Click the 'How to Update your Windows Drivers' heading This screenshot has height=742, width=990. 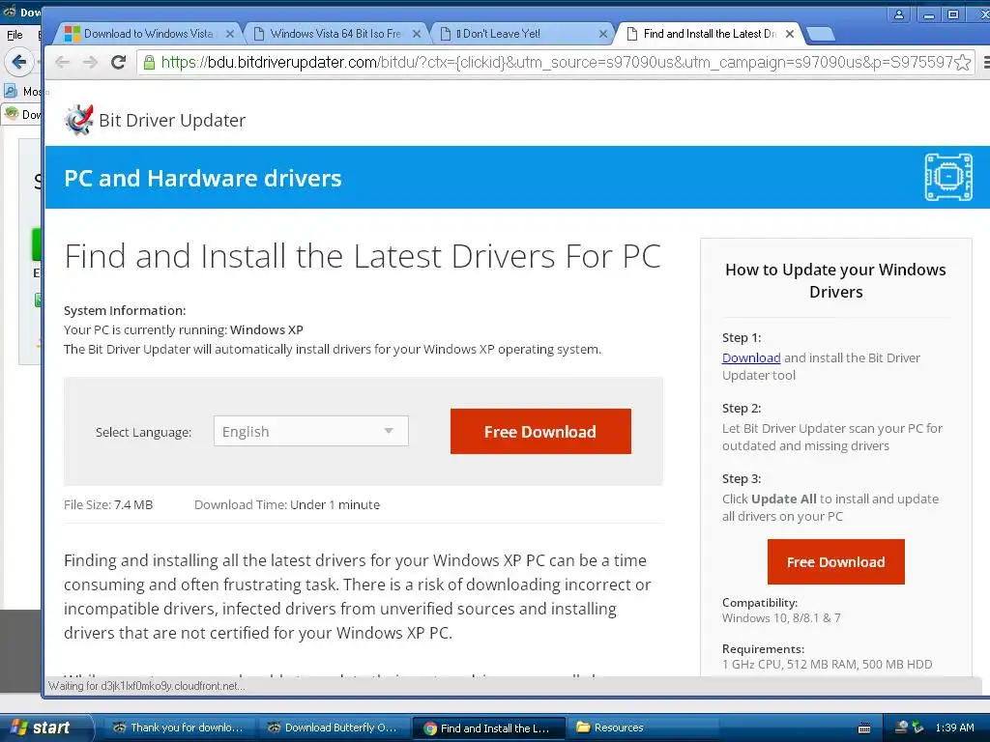coord(835,281)
